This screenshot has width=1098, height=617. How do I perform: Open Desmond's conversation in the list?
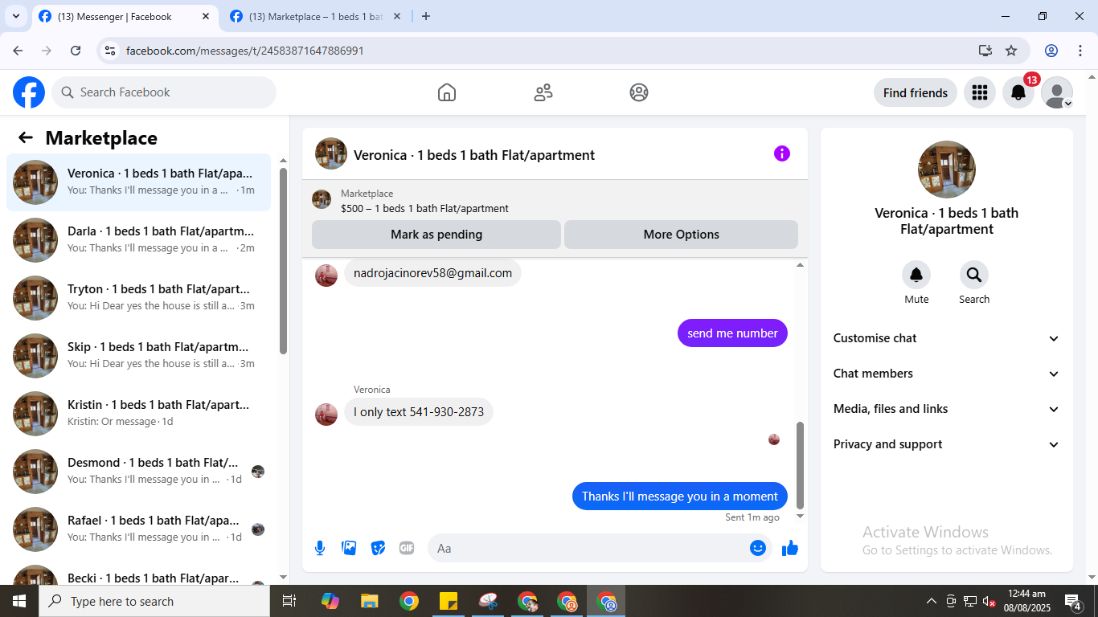tap(138, 471)
